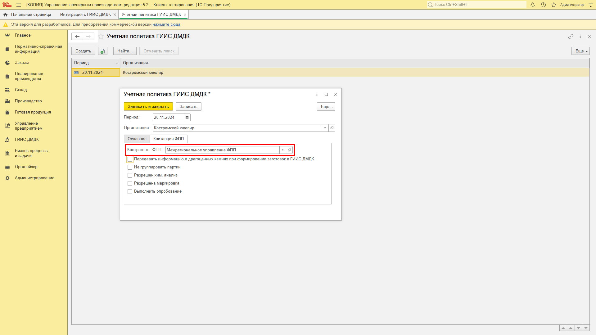Get link icon for the list form
596x335 pixels.
pyautogui.click(x=571, y=36)
